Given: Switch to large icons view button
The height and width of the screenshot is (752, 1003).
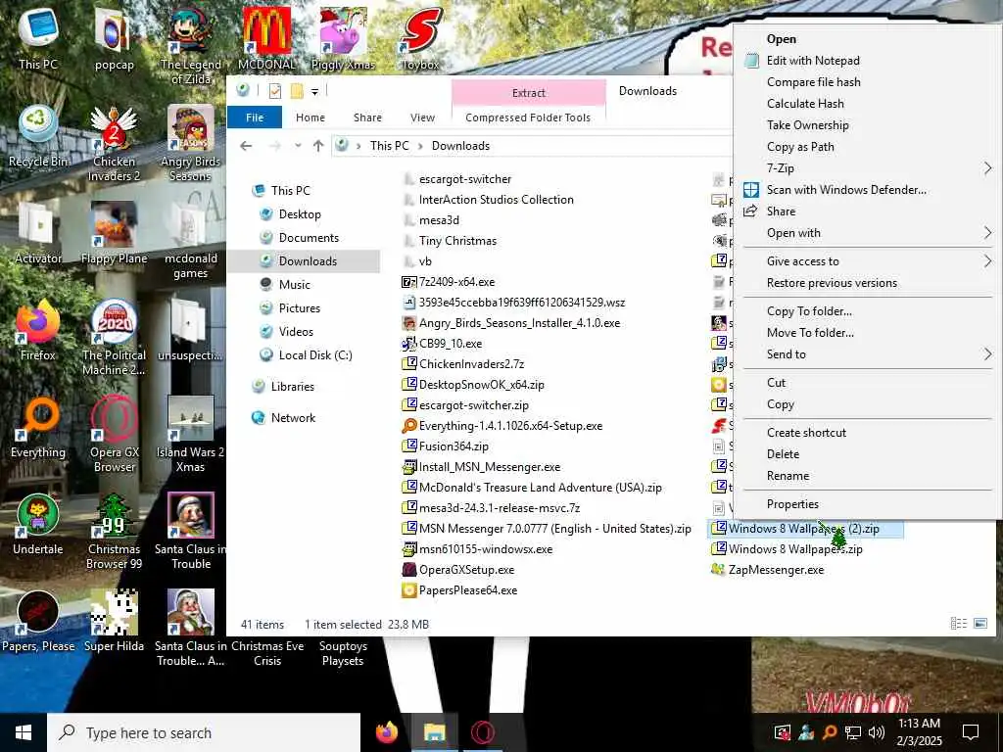Looking at the screenshot, I should tap(979, 624).
